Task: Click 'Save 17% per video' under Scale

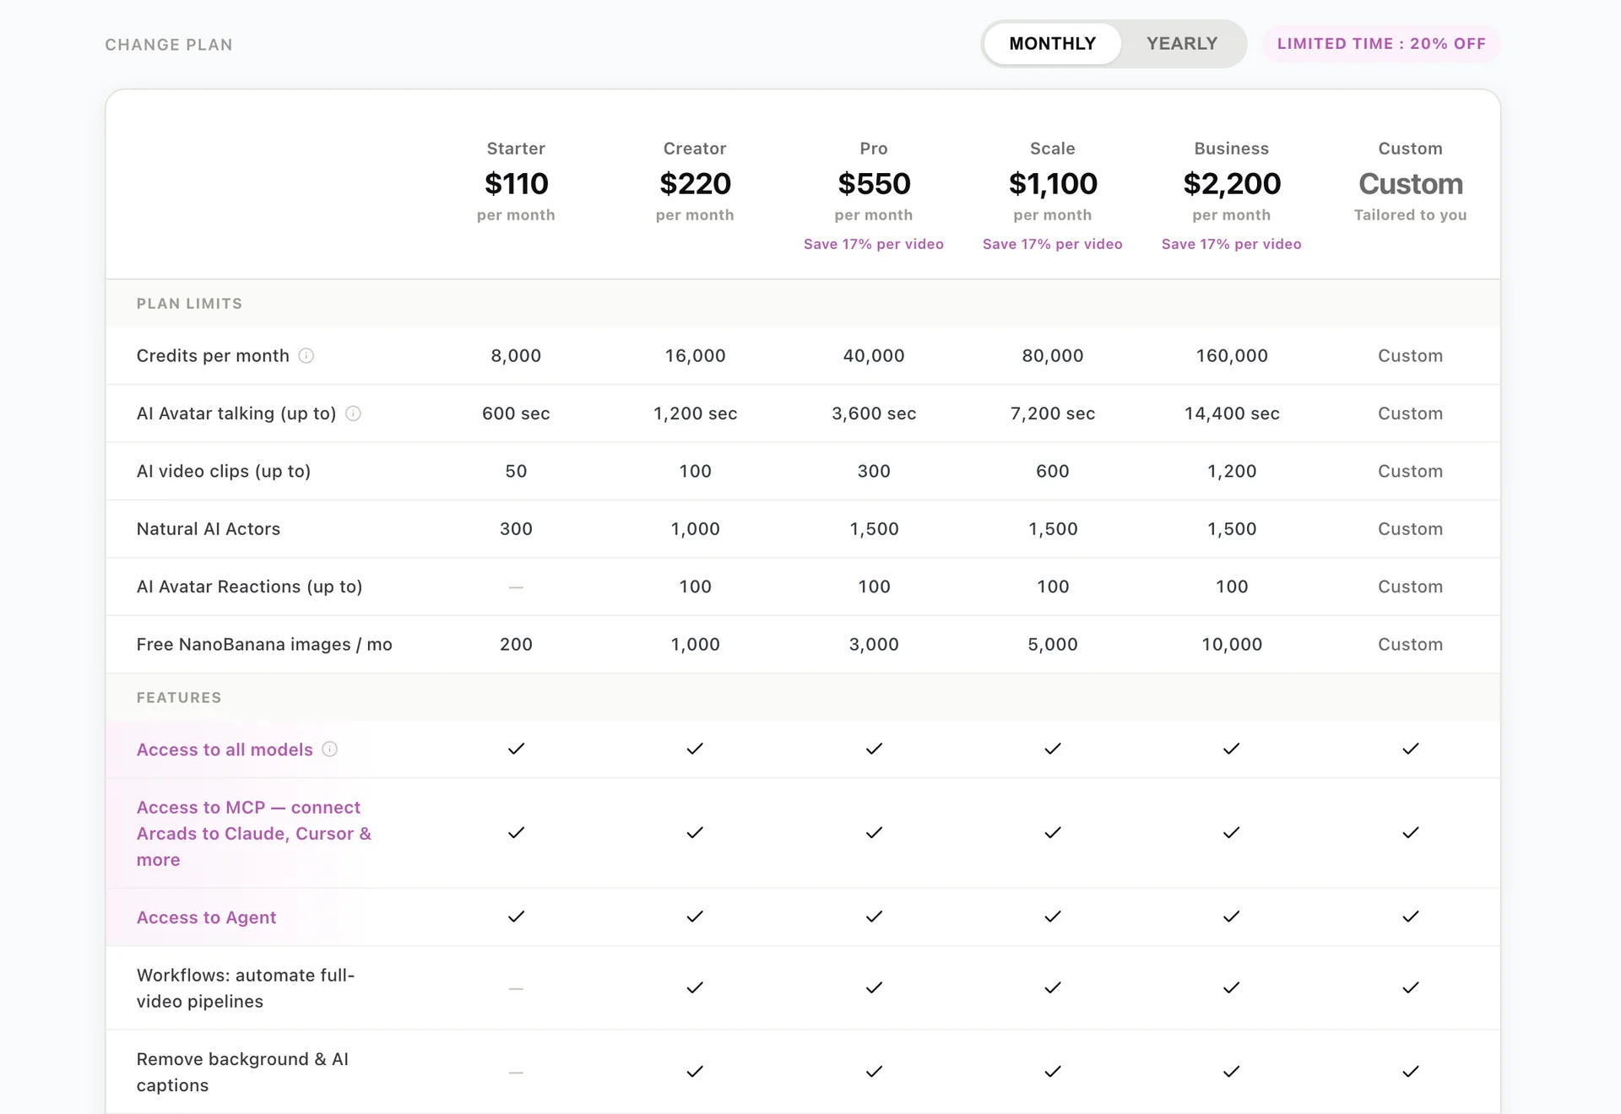Action: 1053,244
